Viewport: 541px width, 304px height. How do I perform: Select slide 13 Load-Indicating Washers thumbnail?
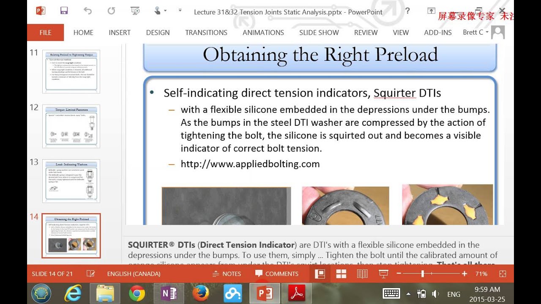[x=71, y=181]
